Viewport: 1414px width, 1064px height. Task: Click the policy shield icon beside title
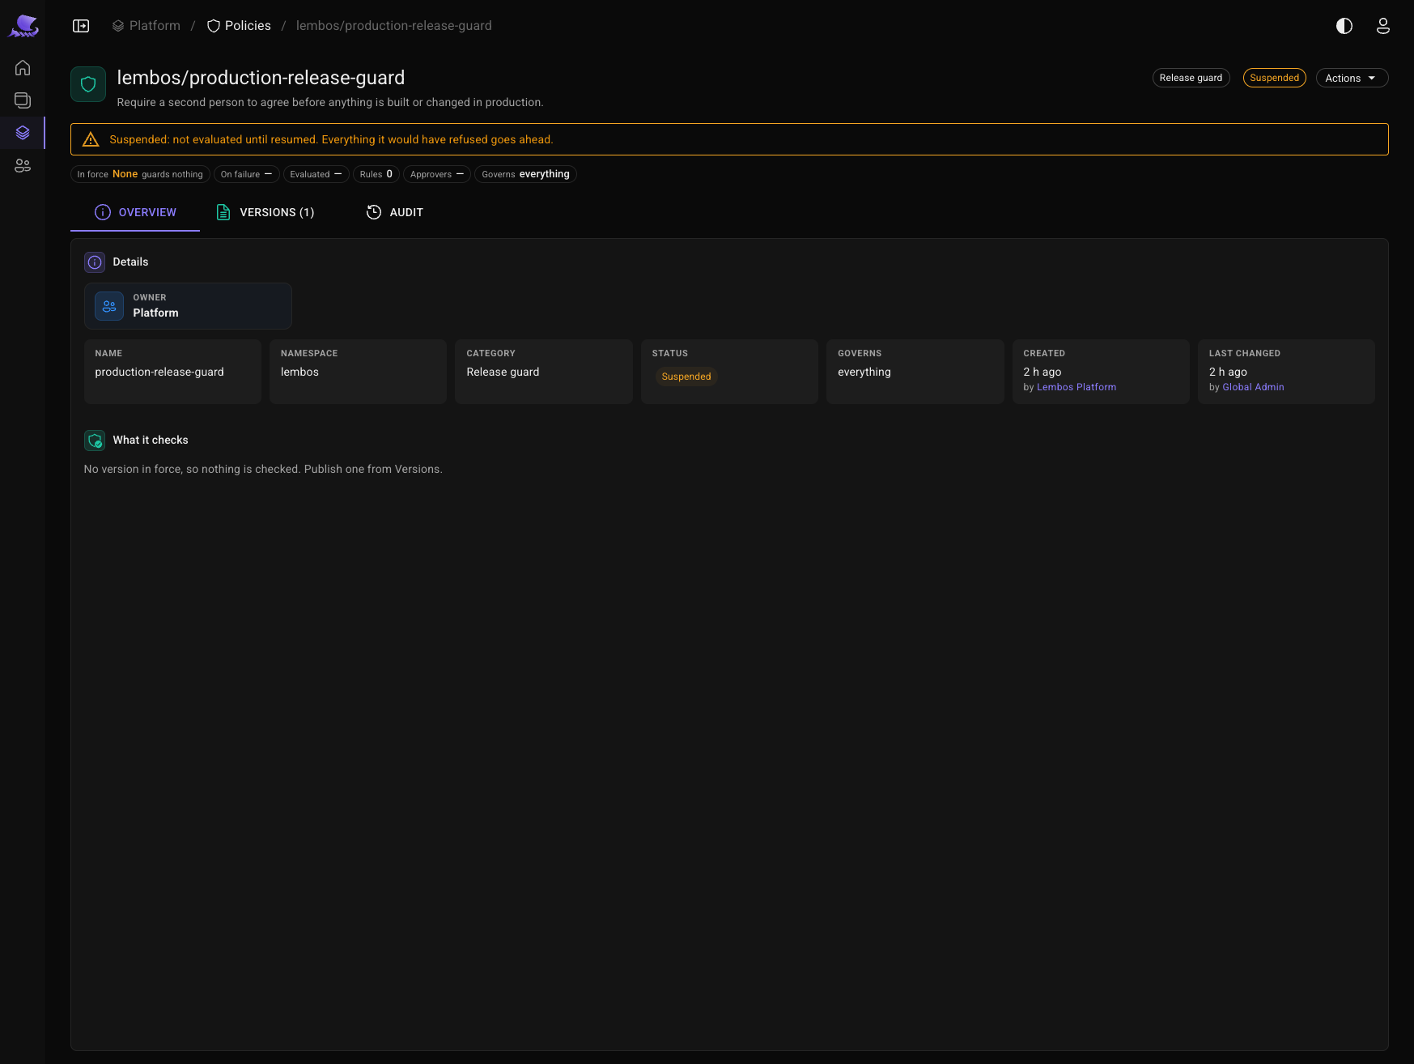tap(88, 84)
